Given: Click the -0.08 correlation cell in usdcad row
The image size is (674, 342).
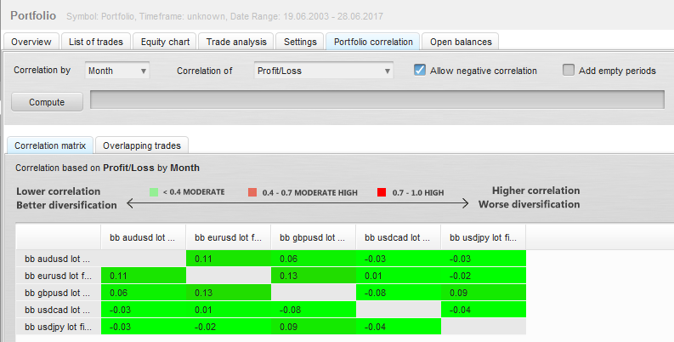Looking at the screenshot, I should click(x=313, y=310).
